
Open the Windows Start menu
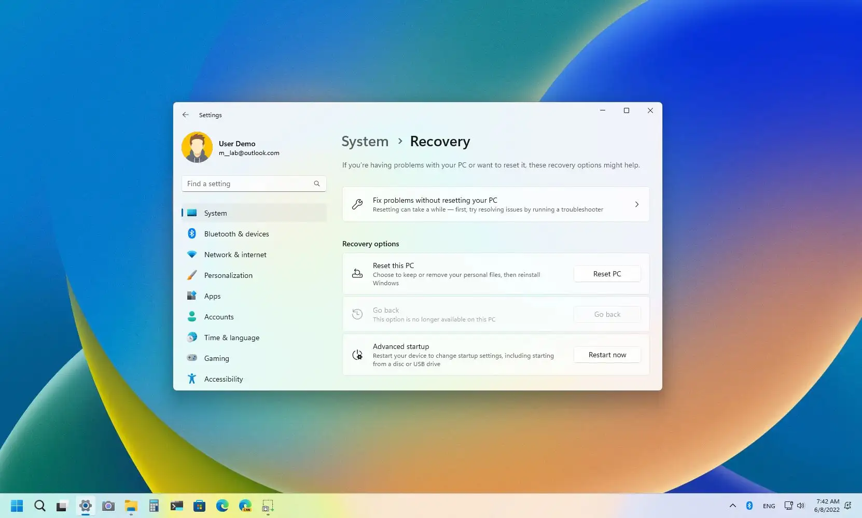pos(17,506)
